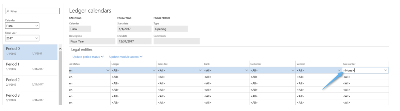Click Vendor <All> cell in last row
The height and width of the screenshot is (111, 400).
318,103
